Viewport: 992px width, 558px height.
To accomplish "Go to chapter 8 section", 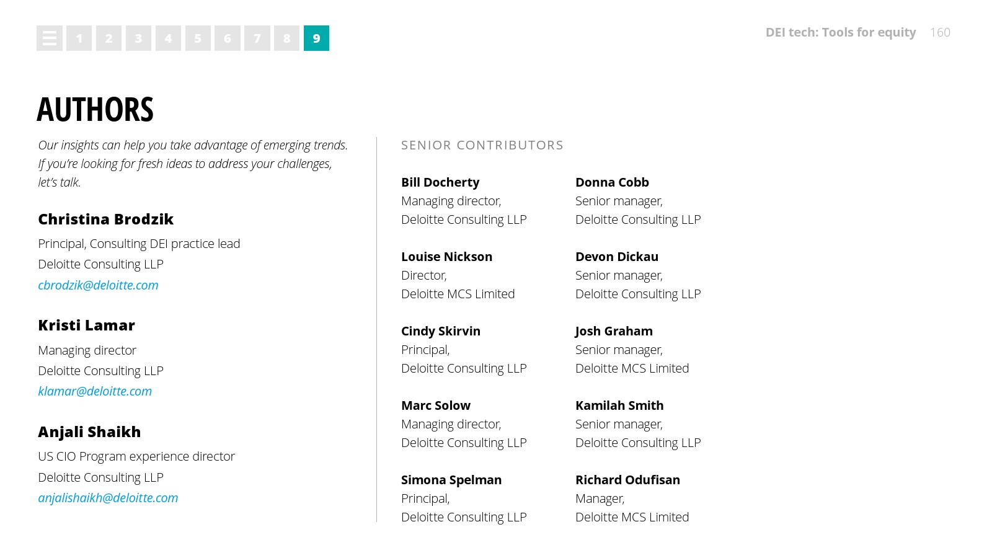I will coord(286,38).
